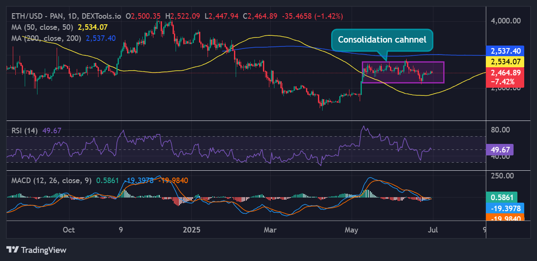Click the Mar date on time axis
The image size is (537, 261).
pos(270,230)
